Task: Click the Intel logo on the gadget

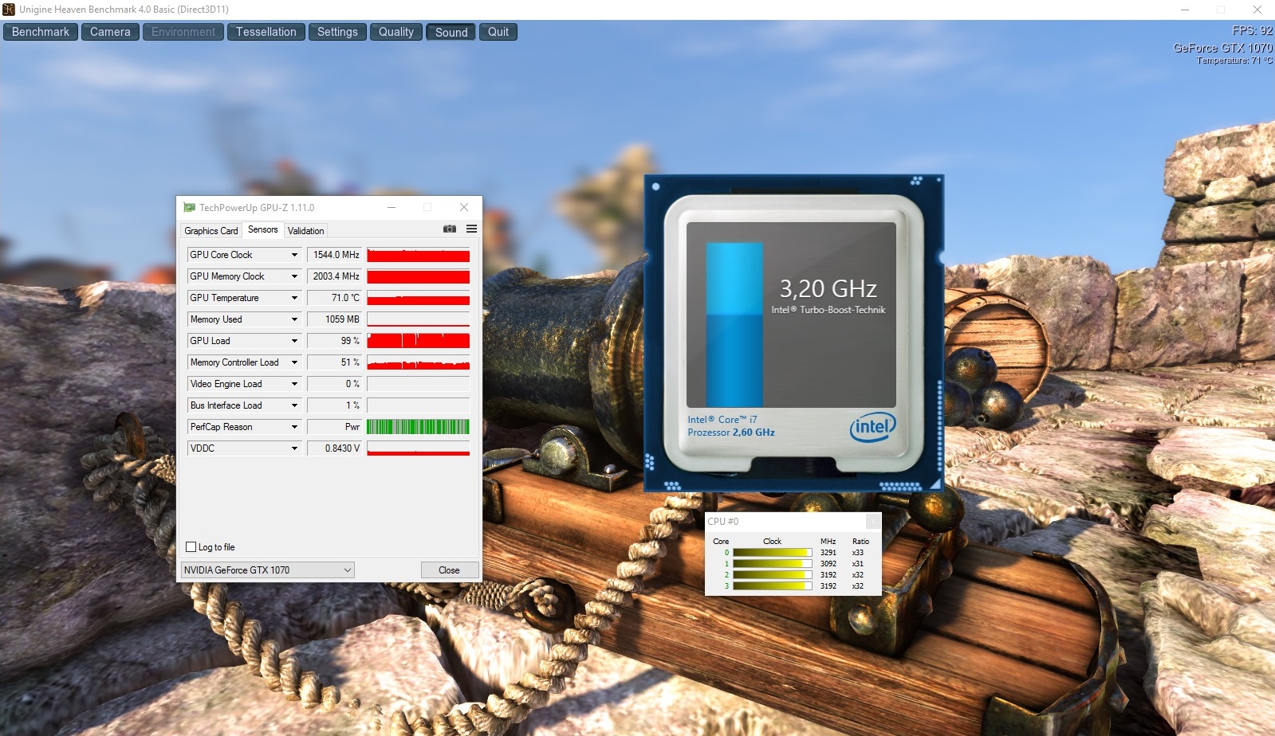Action: click(872, 426)
